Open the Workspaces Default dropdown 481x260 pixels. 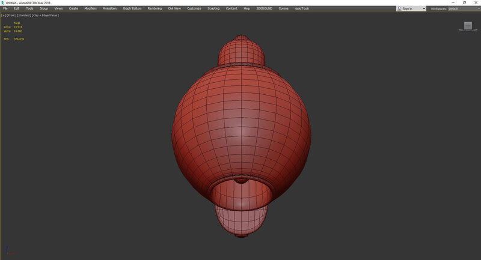pyautogui.click(x=462, y=8)
